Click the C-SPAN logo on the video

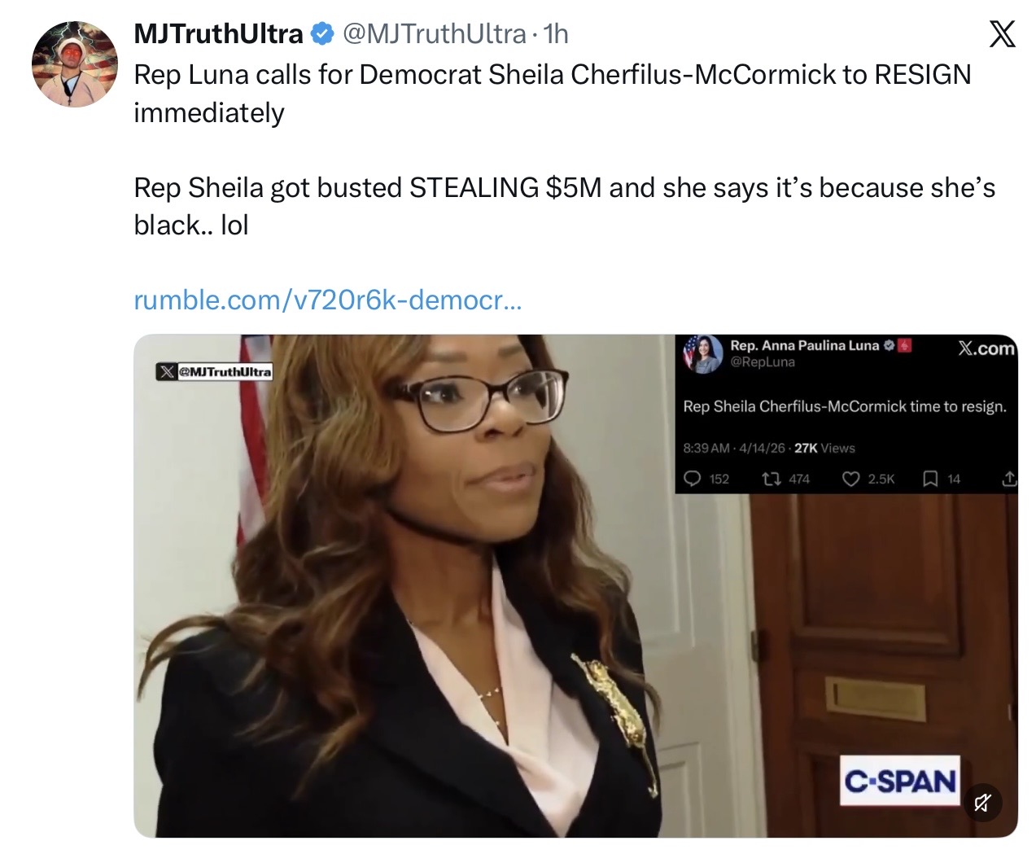(x=900, y=782)
